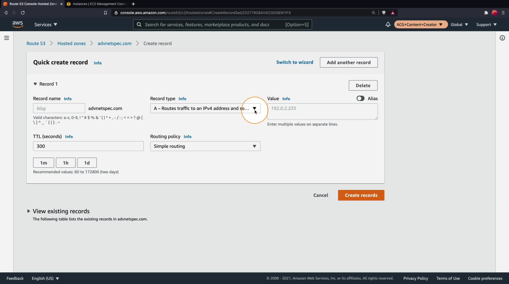Switch to the EC2 Instances browser tab
This screenshot has height=284, width=509.
[97, 4]
